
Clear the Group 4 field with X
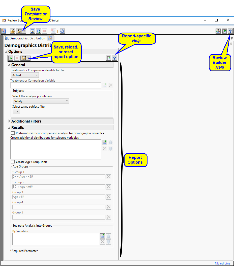tap(108, 207)
